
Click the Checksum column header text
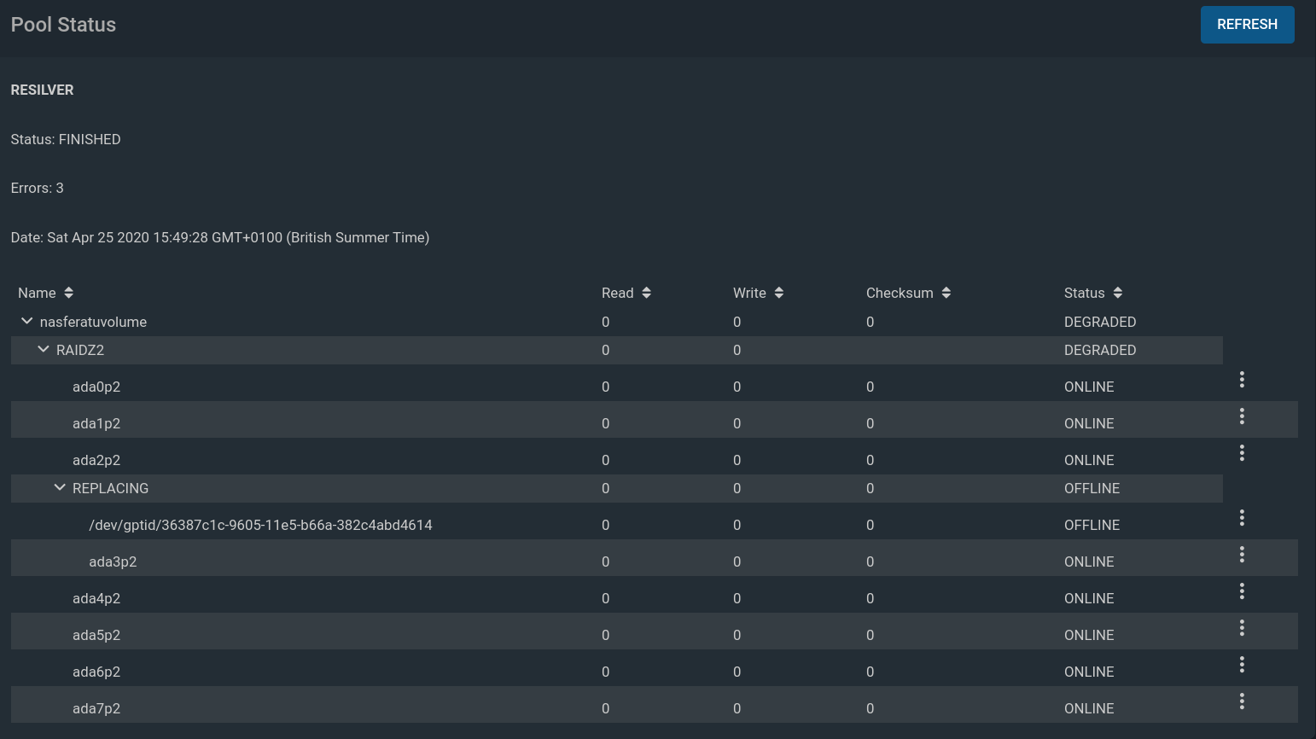(x=900, y=293)
